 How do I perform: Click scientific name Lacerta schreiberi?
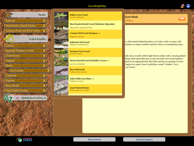(x=77, y=64)
